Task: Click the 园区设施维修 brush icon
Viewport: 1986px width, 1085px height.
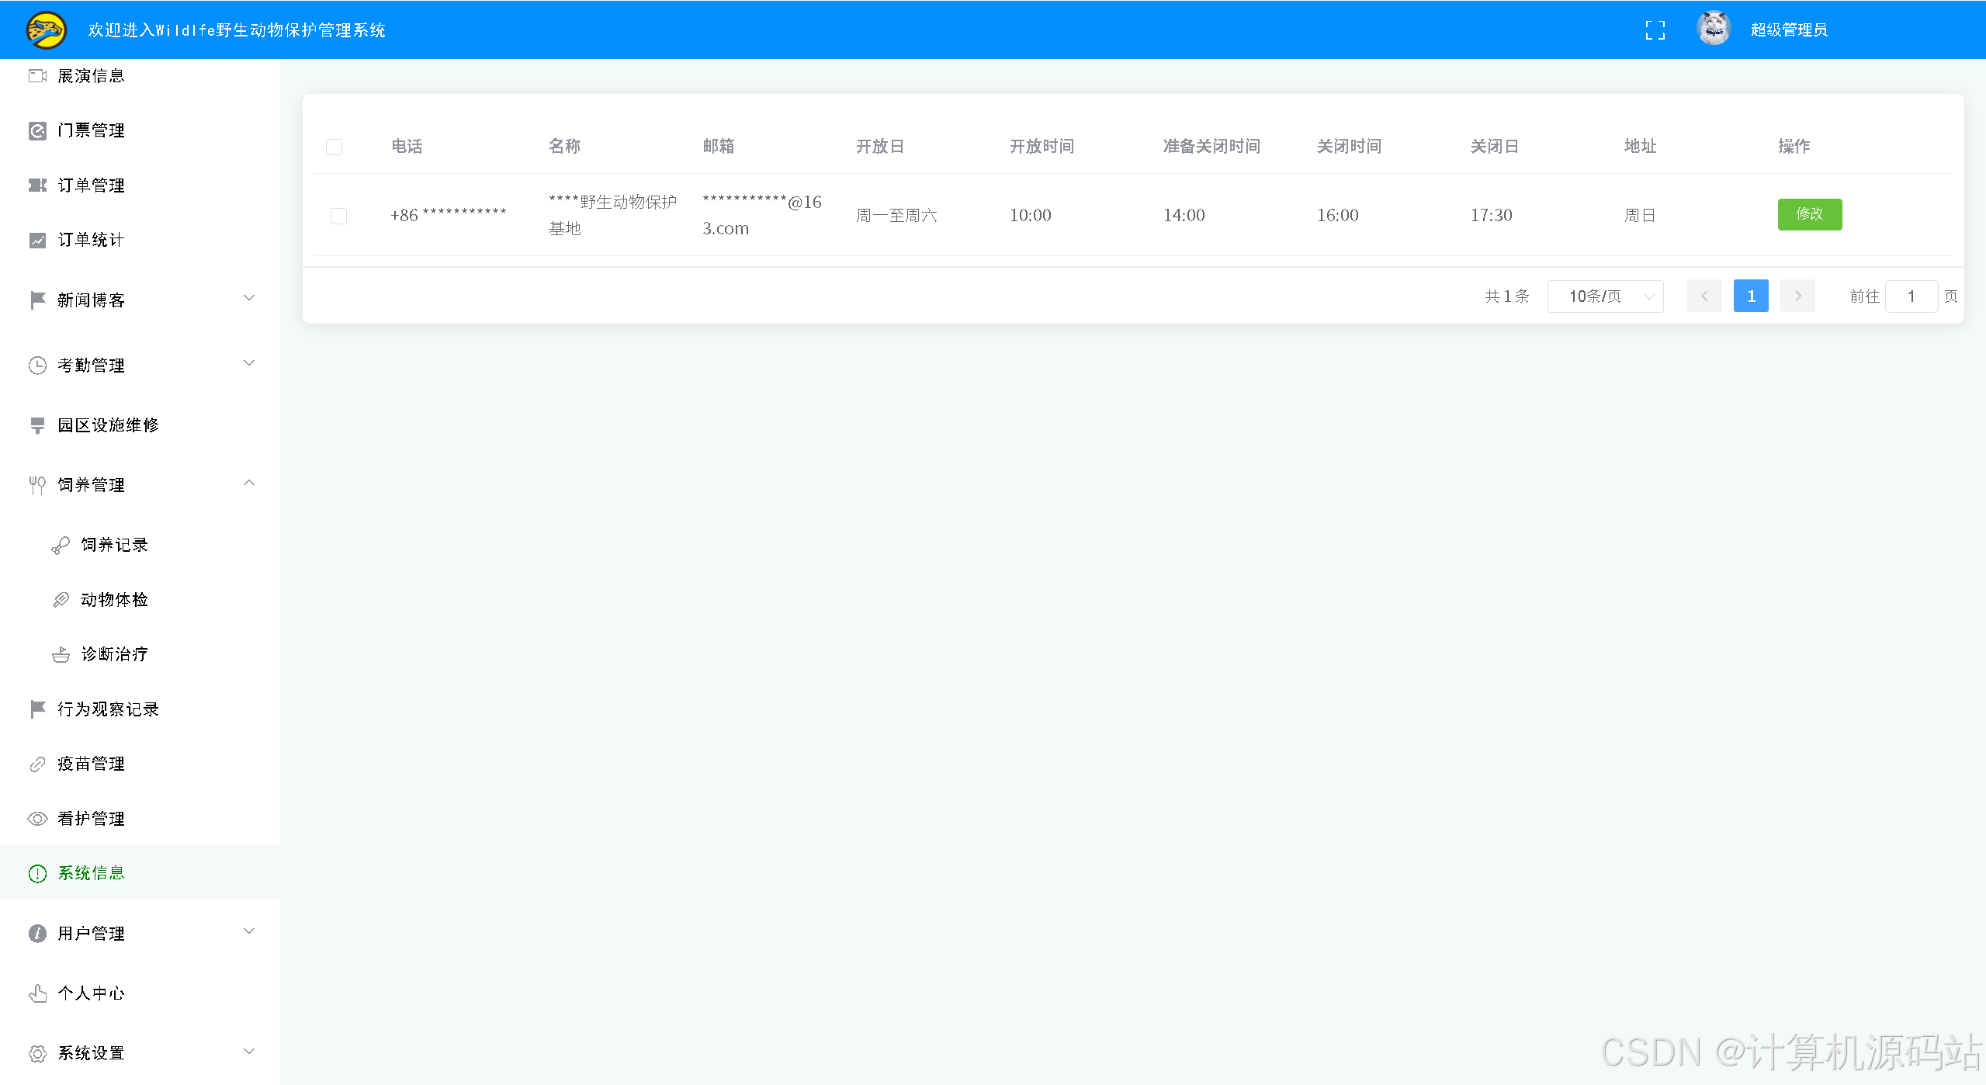Action: (x=37, y=425)
